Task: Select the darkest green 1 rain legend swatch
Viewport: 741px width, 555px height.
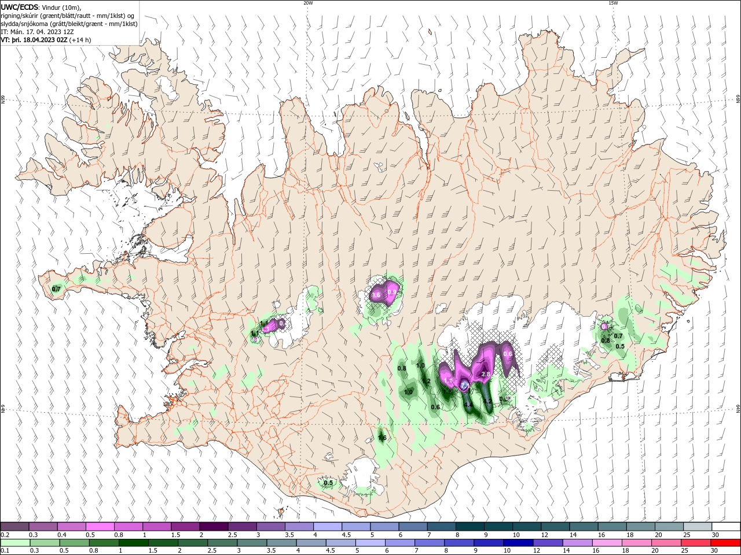Action: click(134, 543)
